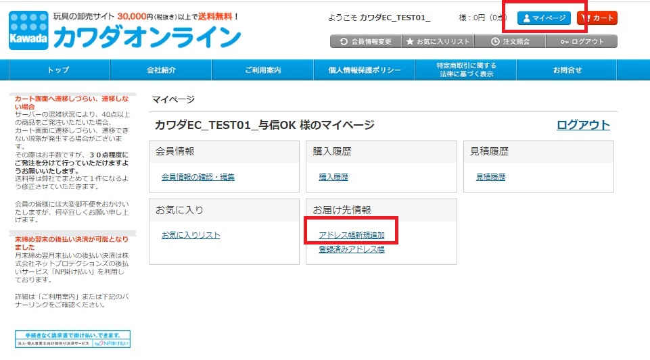Viewport: 650px width, 360px height.
Task: Open 購入履歴 link under purchase history
Action: click(x=333, y=177)
